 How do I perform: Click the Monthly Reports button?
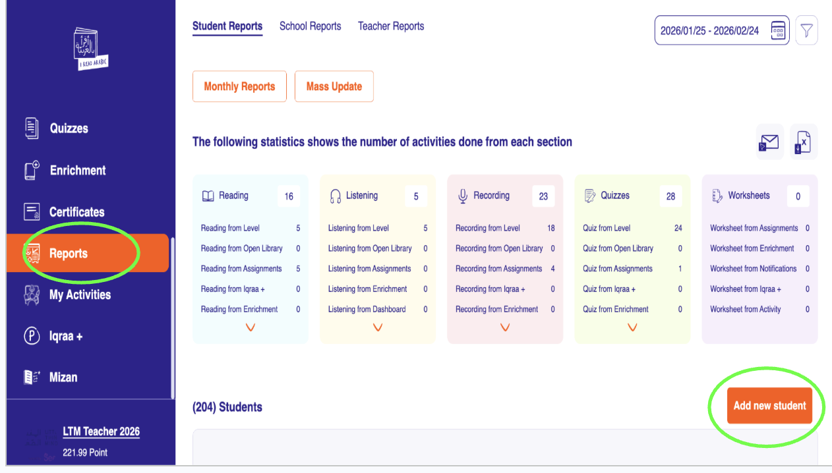(x=239, y=87)
